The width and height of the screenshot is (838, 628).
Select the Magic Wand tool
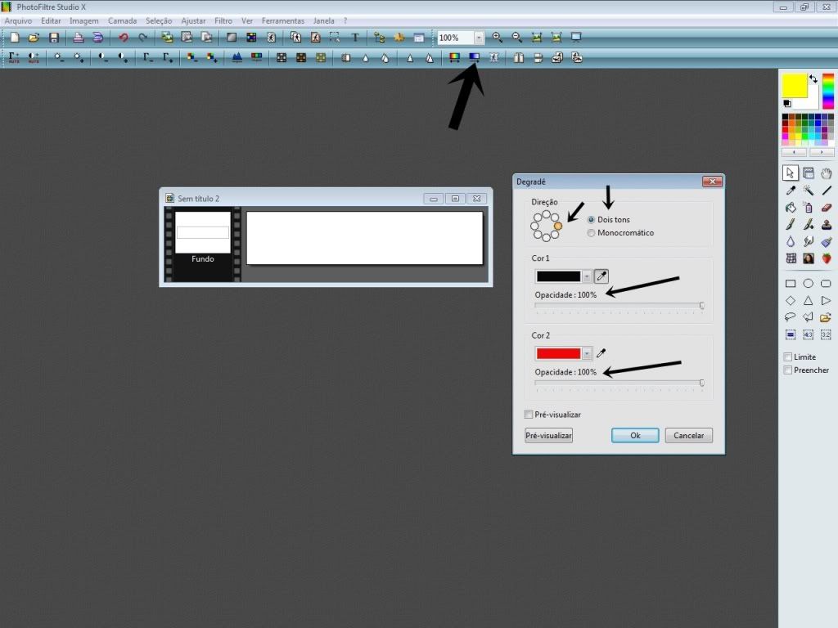coord(809,191)
